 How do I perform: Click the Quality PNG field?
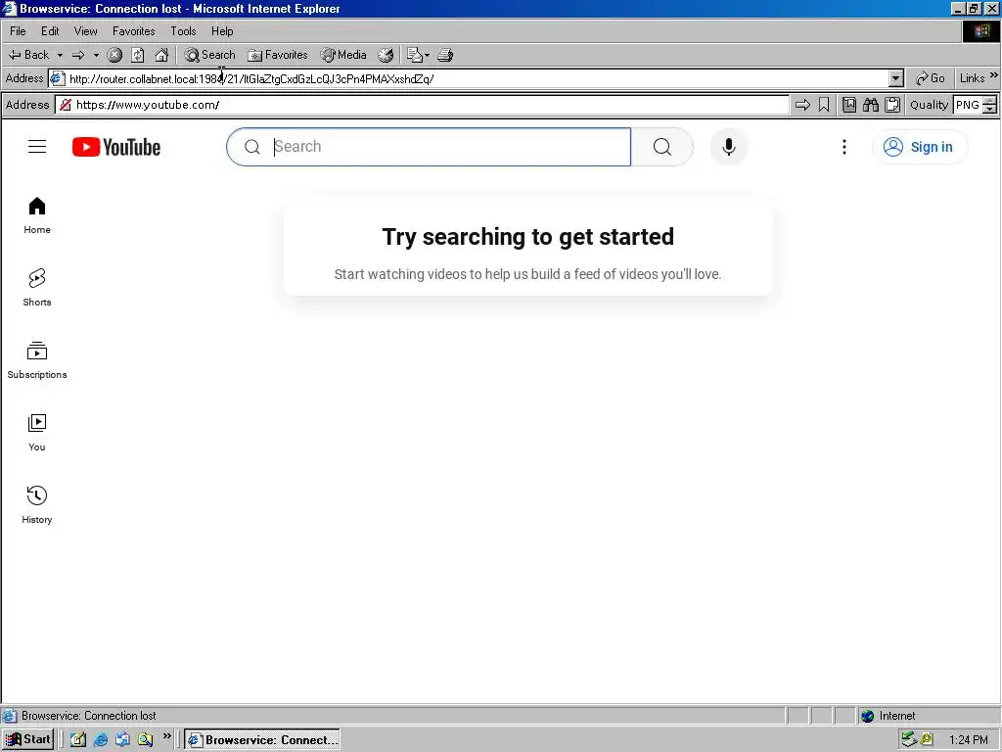[968, 105]
